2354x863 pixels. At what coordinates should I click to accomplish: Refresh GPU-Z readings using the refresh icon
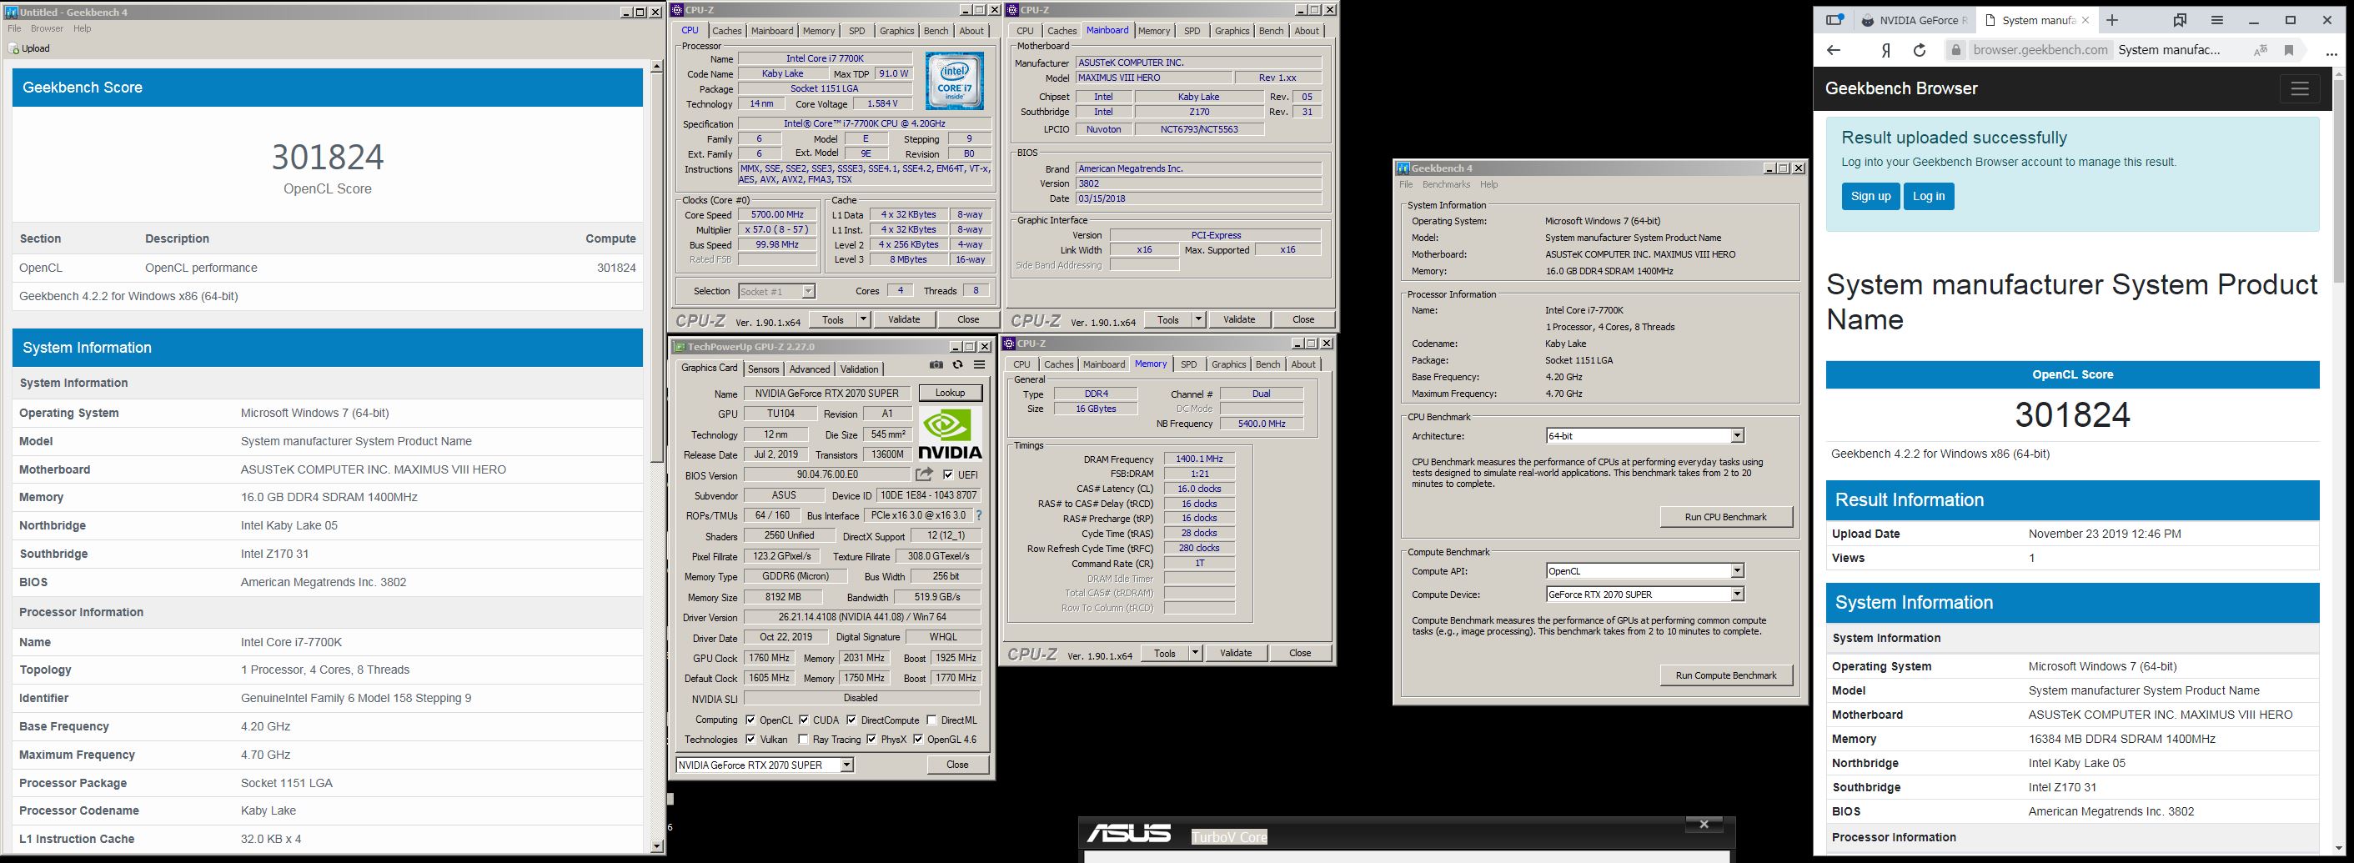click(957, 364)
